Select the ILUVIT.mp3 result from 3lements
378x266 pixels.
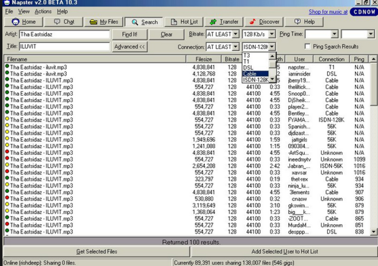pos(187,192)
